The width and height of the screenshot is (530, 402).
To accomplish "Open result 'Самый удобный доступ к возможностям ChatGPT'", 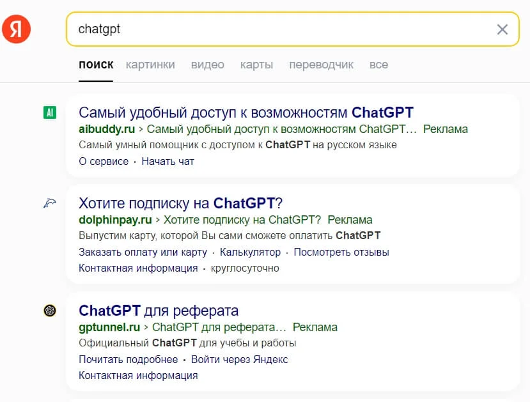I will click(246, 112).
